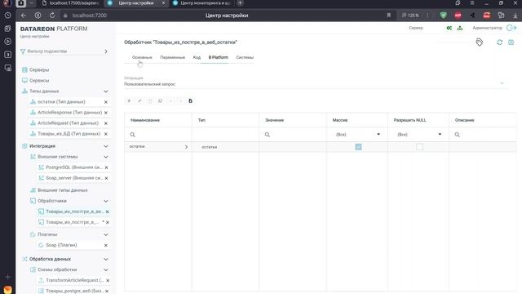Screen dimensions: 522x294
Task: Open Внешние типы данных node
Action: [x=63, y=190]
